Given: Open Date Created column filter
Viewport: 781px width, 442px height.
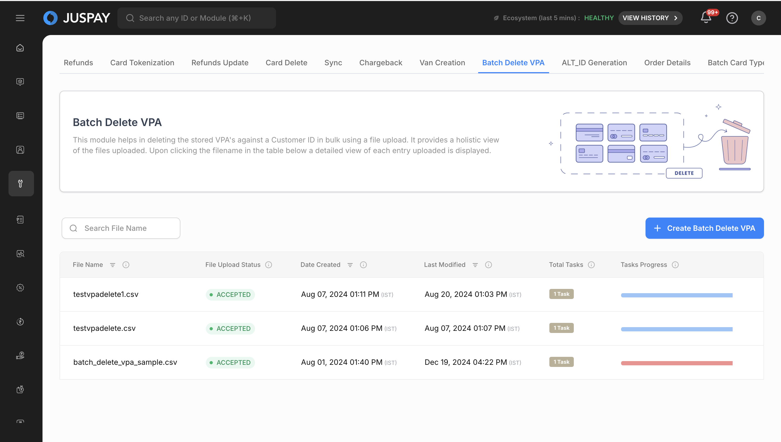Looking at the screenshot, I should (x=350, y=265).
